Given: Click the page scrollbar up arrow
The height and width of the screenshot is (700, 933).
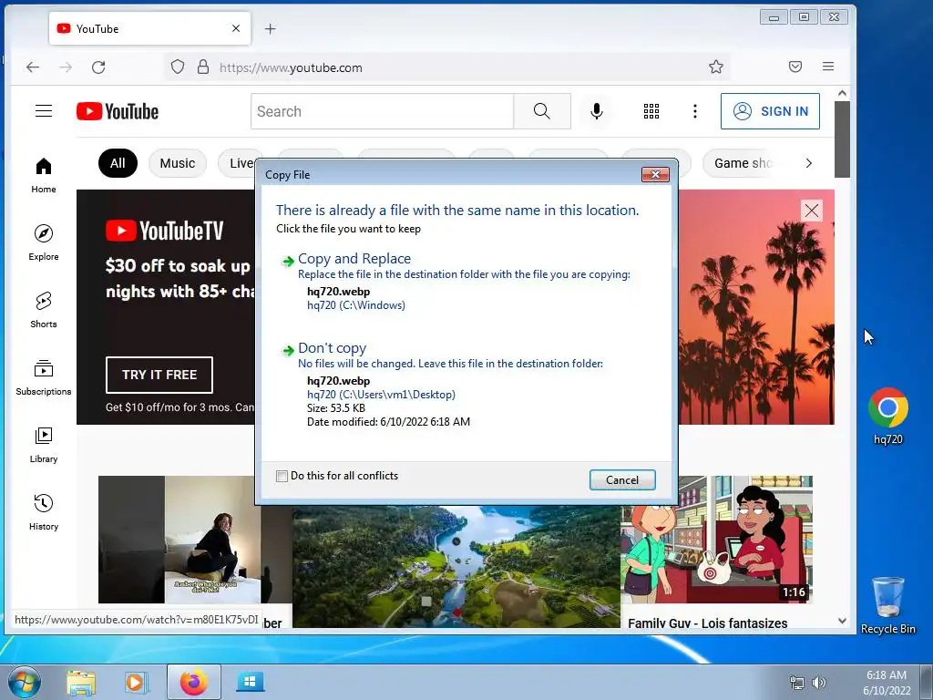Looking at the screenshot, I should [842, 93].
